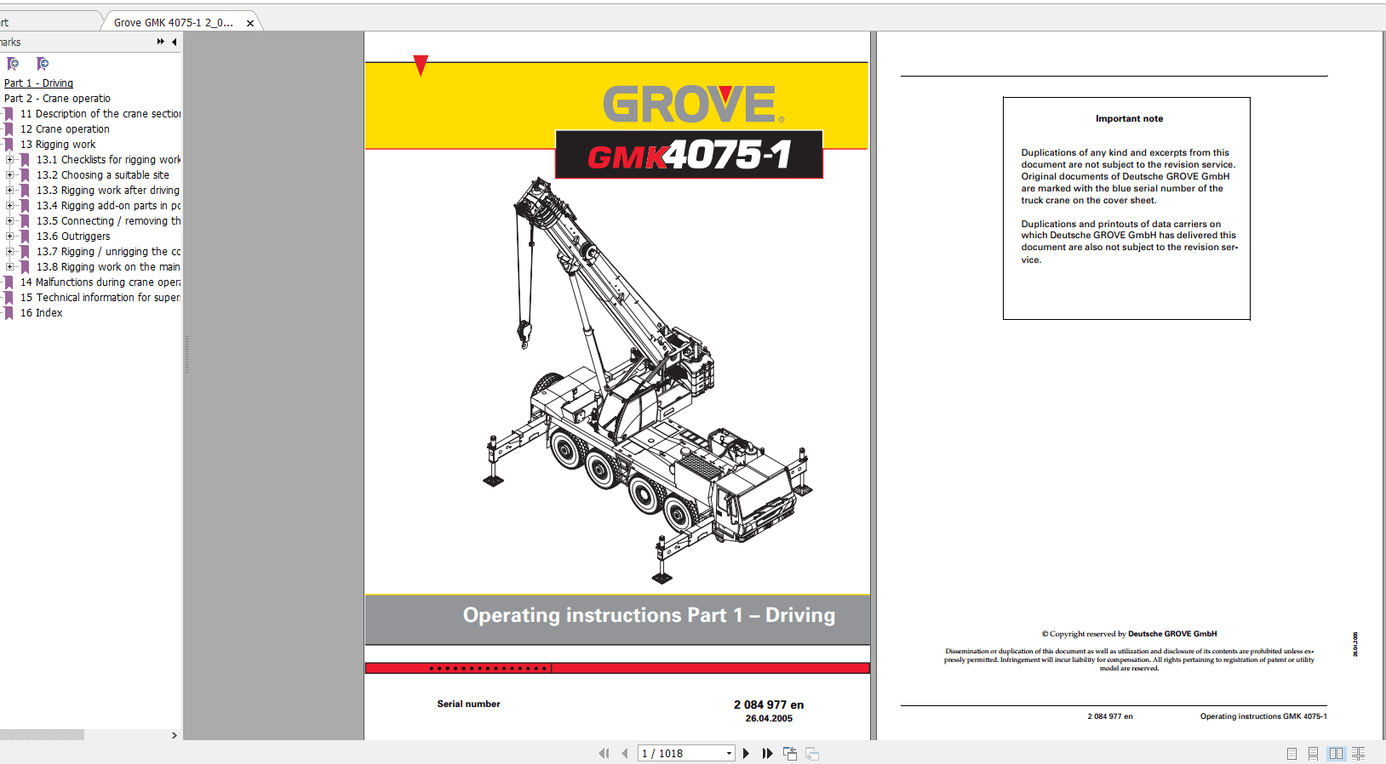Open the Part 2 - Crane operation bookmark
The height and width of the screenshot is (764, 1386).
[57, 99]
